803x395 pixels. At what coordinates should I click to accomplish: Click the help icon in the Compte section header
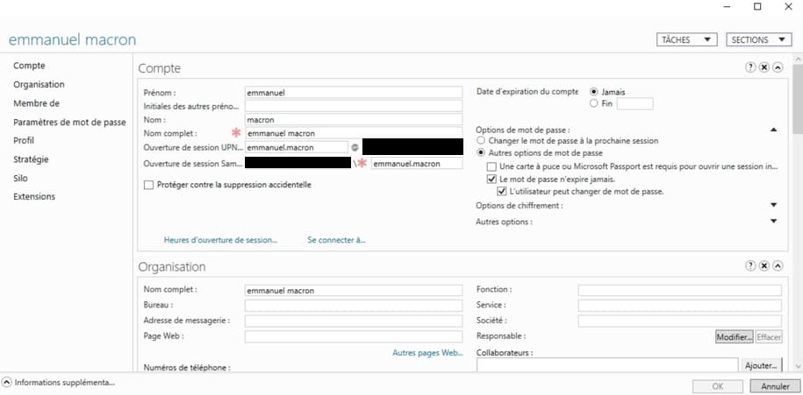(x=751, y=67)
